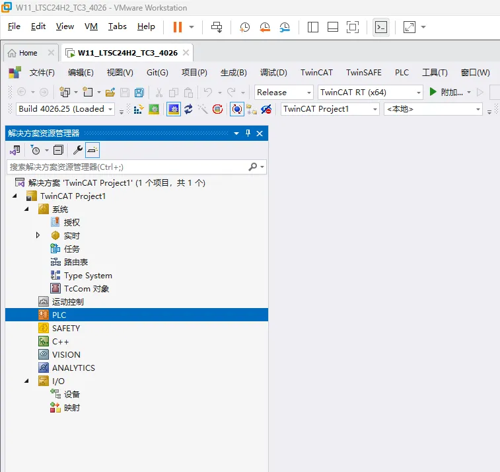
Task: Close the Solution Explorer panel
Action: tap(260, 134)
